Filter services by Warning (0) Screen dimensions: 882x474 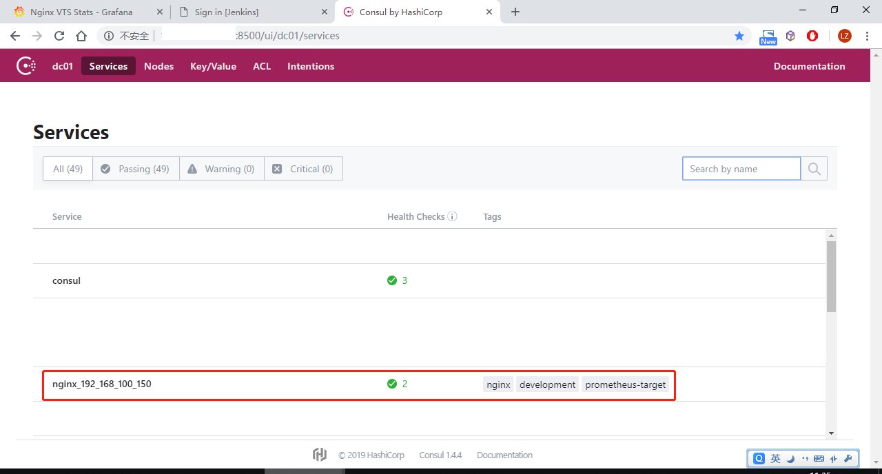coord(221,169)
